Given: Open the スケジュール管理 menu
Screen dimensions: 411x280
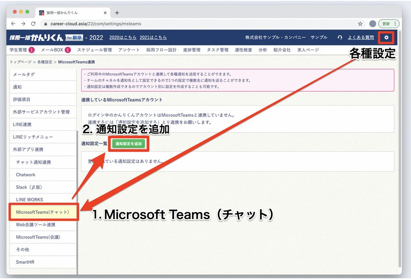Looking at the screenshot, I should click(x=94, y=50).
